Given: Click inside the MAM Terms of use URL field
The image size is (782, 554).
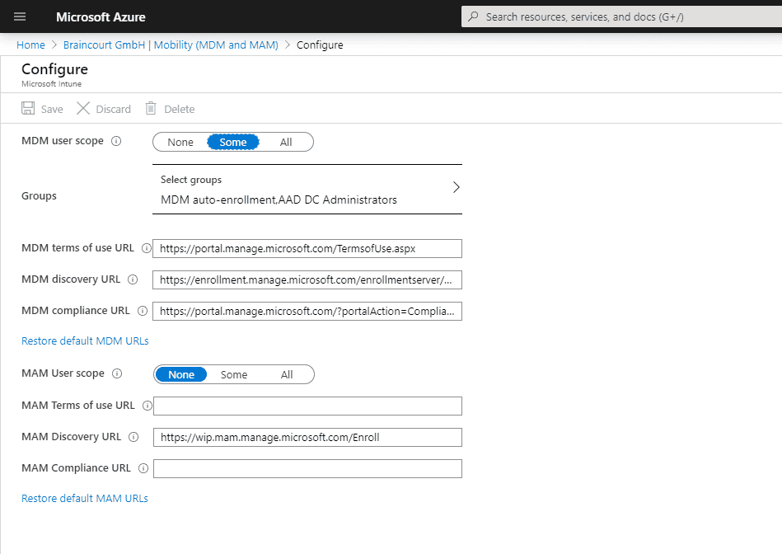Looking at the screenshot, I should coord(307,405).
